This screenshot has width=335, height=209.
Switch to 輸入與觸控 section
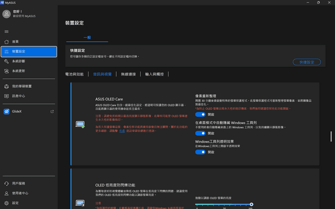[x=154, y=74]
